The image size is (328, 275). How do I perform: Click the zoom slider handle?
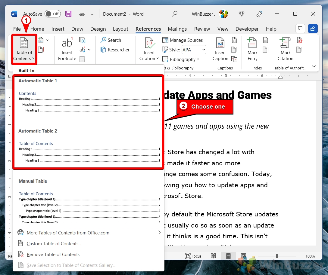(x=277, y=256)
